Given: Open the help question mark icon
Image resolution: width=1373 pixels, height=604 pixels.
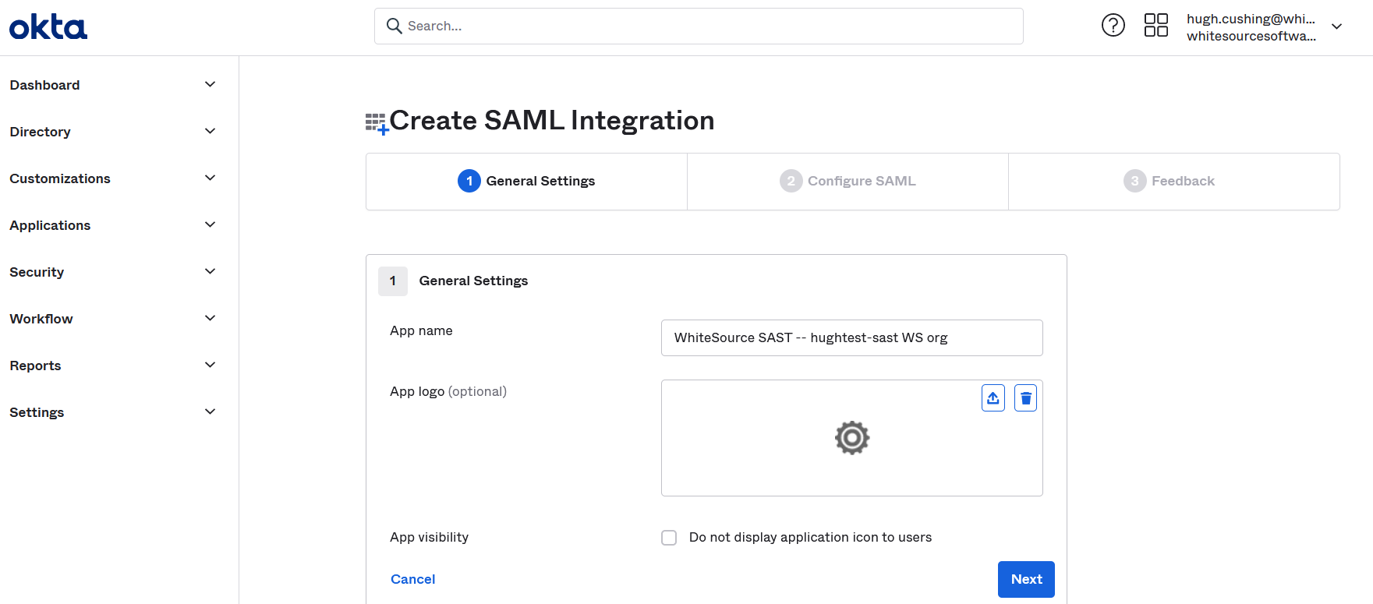Looking at the screenshot, I should [1113, 26].
